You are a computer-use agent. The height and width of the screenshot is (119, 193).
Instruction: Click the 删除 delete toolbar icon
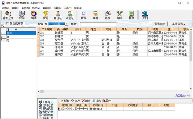[119, 15]
